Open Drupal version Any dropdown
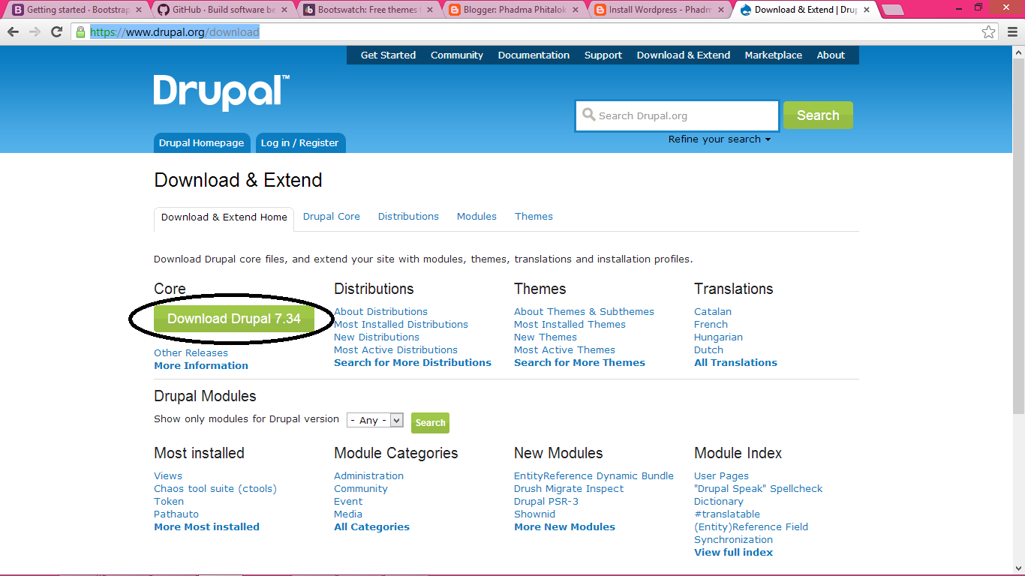The width and height of the screenshot is (1025, 576). click(375, 420)
